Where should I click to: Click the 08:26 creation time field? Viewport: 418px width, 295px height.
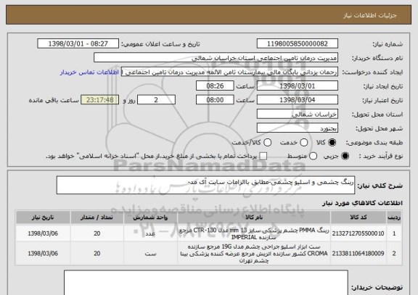pos(215,86)
